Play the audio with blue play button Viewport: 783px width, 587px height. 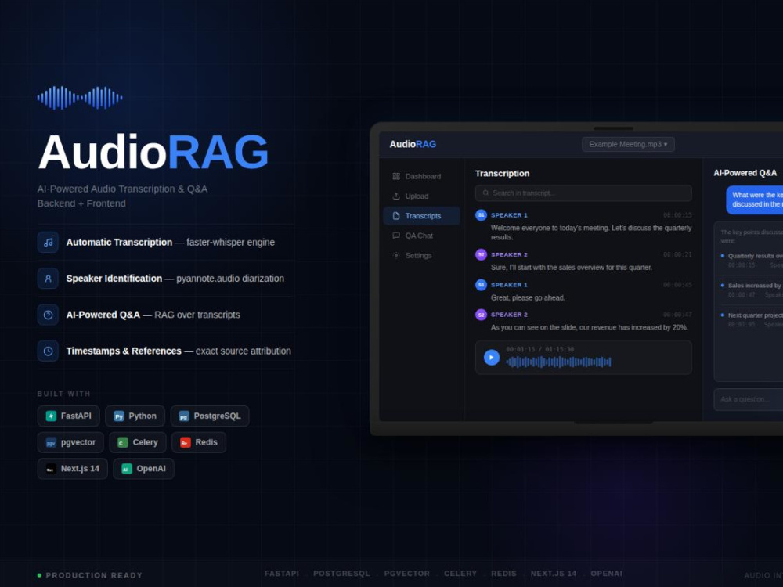[492, 358]
